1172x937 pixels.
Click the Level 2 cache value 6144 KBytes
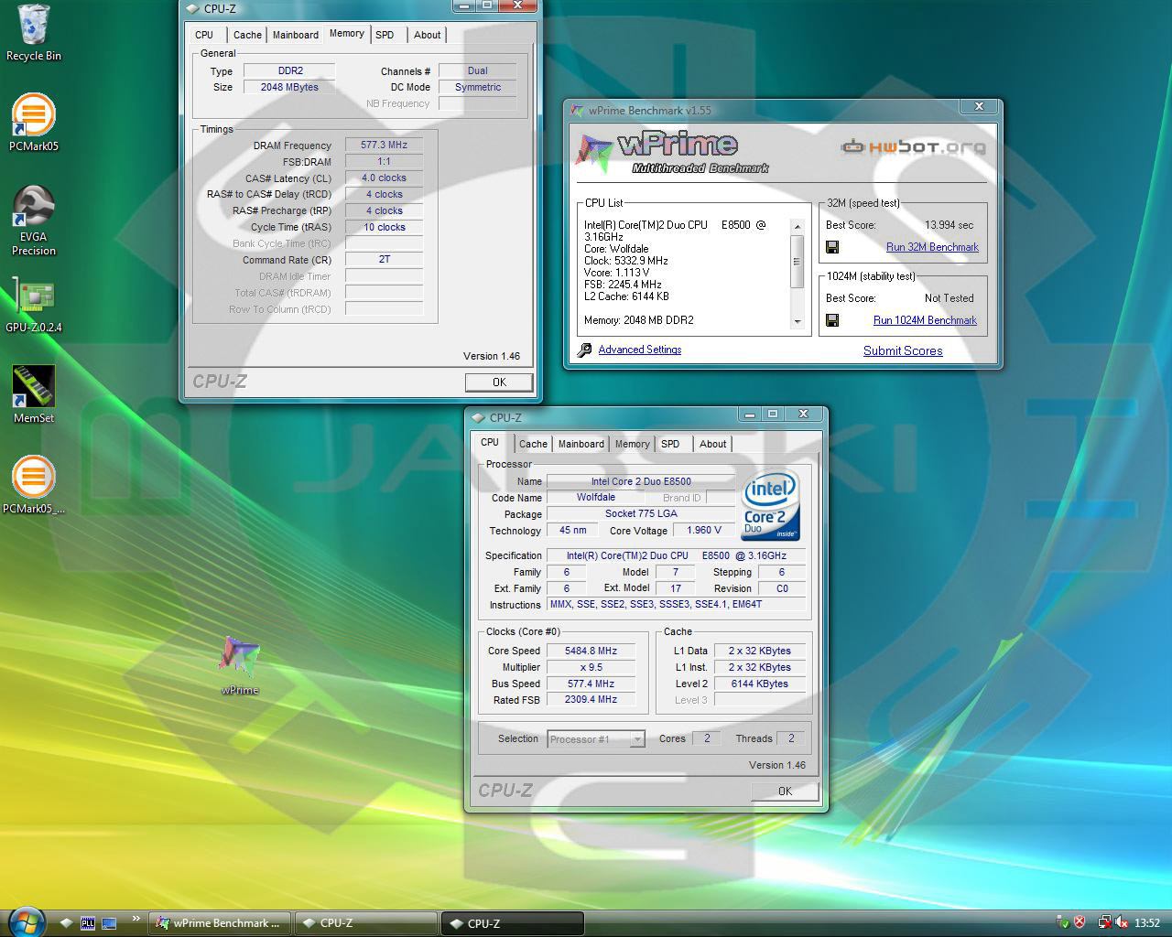pyautogui.click(x=759, y=684)
